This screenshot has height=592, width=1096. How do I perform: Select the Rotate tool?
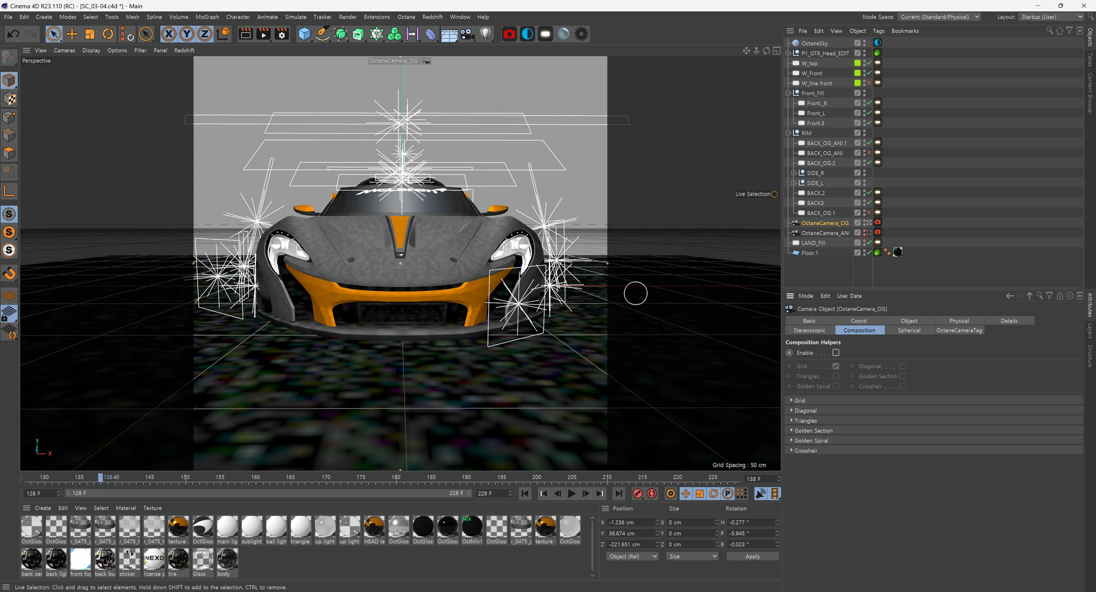tap(108, 34)
